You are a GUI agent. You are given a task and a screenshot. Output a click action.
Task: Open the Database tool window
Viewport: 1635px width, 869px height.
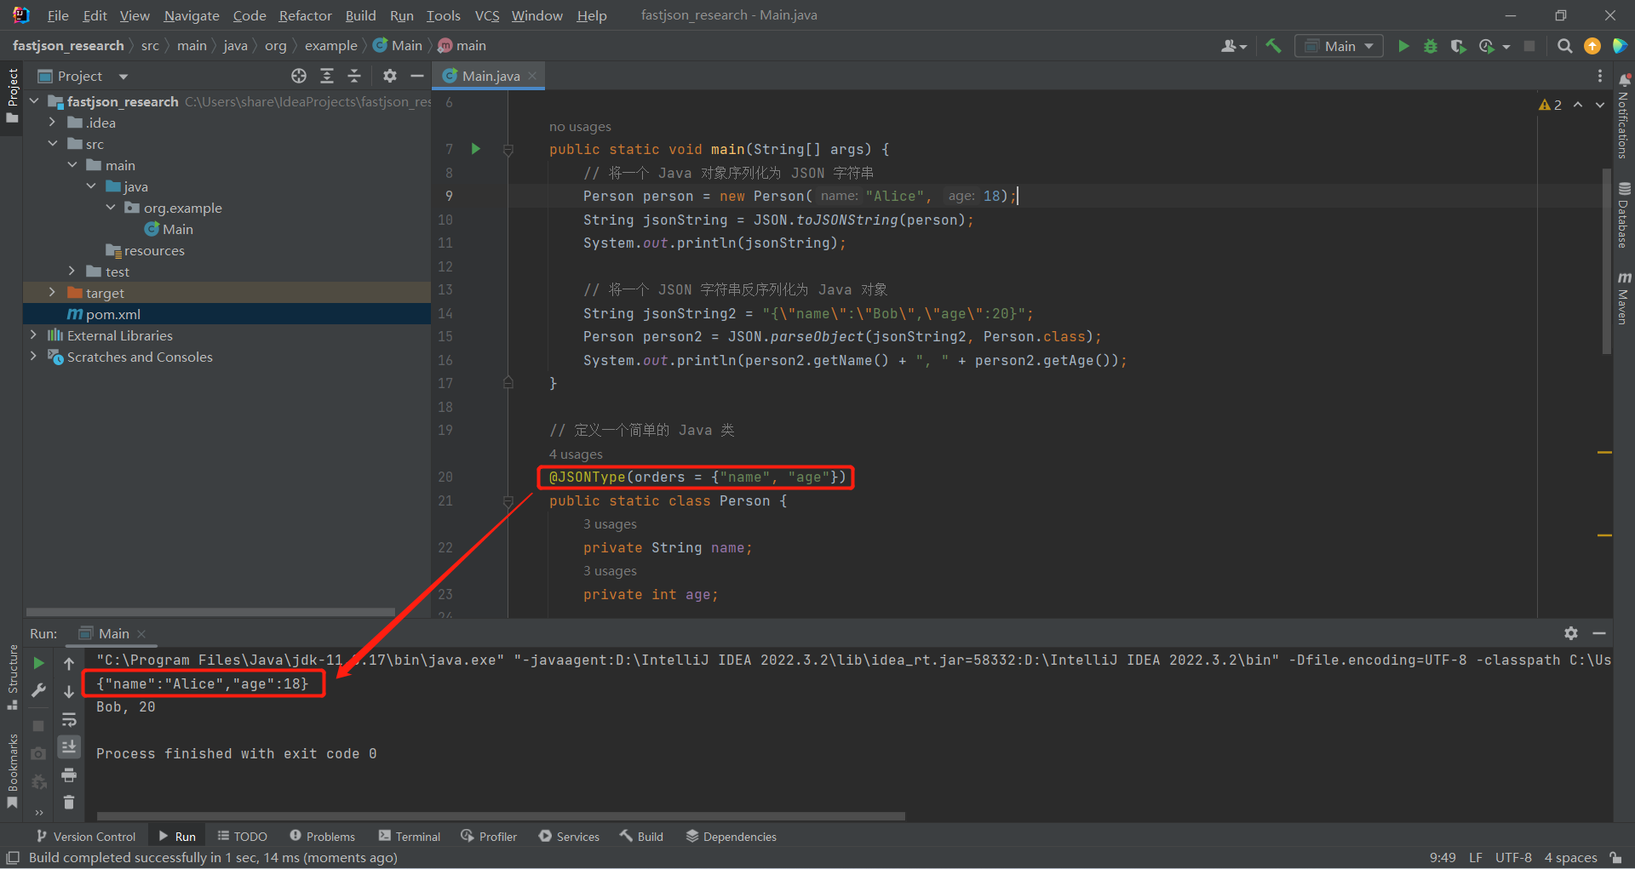pos(1624,214)
